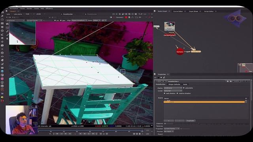Open the Help menu
The image size is (253, 142).
[x=42, y=9]
